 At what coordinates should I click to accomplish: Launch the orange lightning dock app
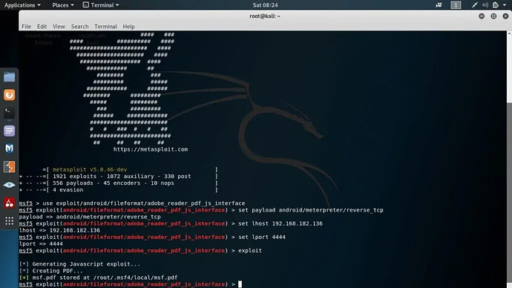point(9,167)
